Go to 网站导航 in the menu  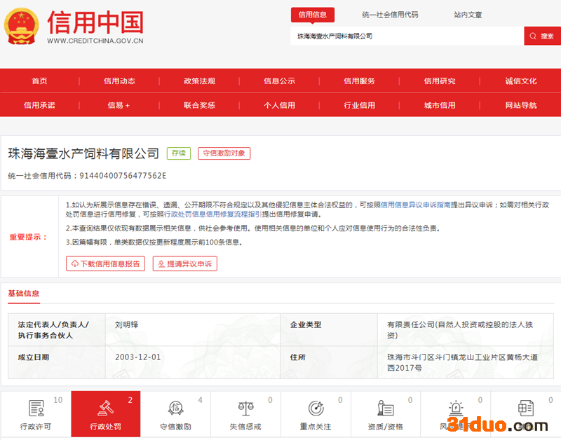[x=520, y=105]
